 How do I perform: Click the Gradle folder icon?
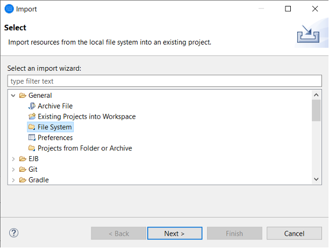click(23, 180)
